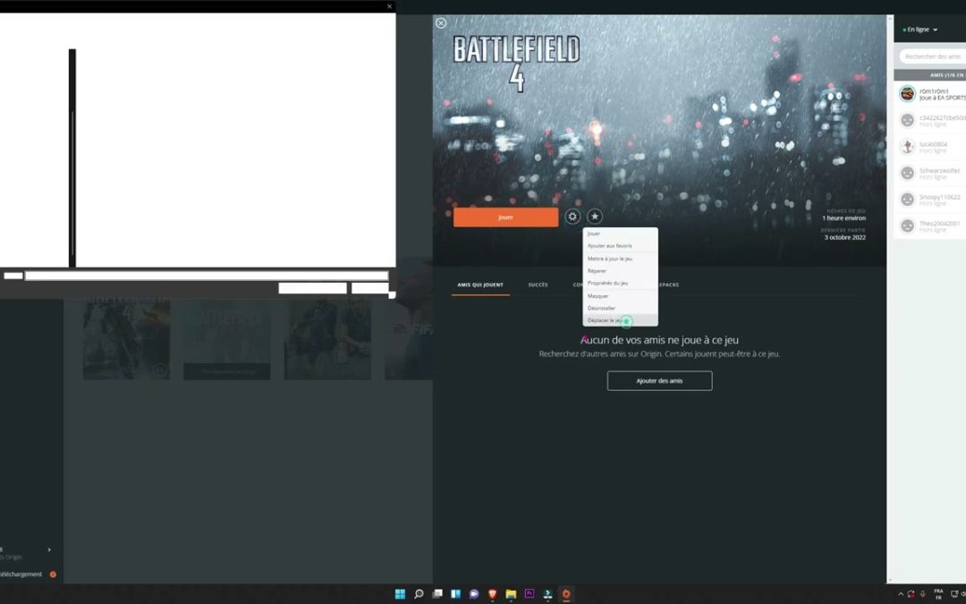The height and width of the screenshot is (604, 966).
Task: Click the Téléchargement notification badge
Action: (53, 574)
